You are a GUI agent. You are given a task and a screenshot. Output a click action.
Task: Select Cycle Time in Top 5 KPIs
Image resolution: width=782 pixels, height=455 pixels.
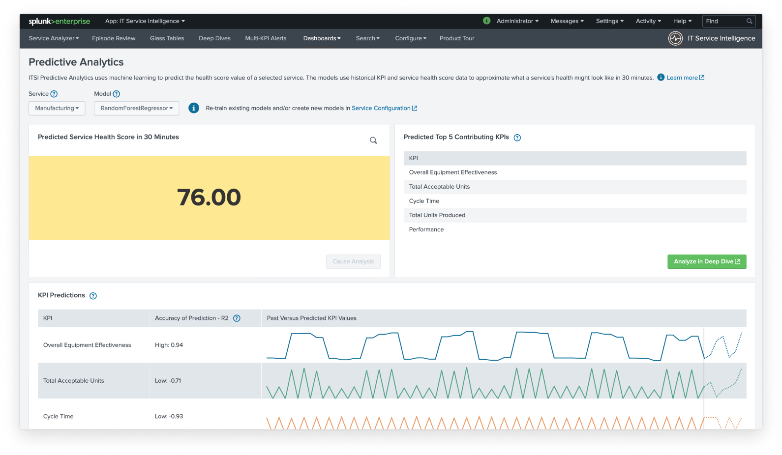[x=575, y=201]
